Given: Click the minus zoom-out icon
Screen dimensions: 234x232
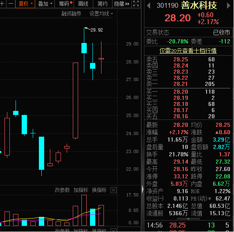Looking at the screenshot, I should click(x=11, y=4).
